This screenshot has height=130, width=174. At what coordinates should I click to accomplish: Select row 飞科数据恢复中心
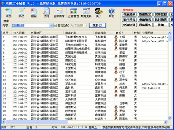(x=85, y=37)
